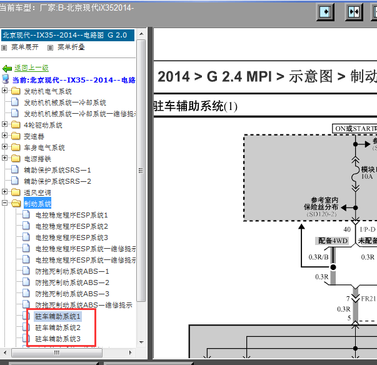Click page icon of 防抱死制动系统ABS—3
The image size is (377, 365).
(x=26, y=293)
